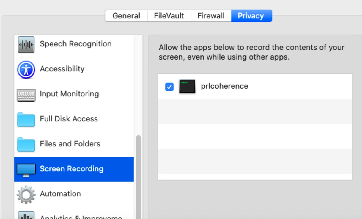Select Input Monitoring text in sidebar
The width and height of the screenshot is (362, 219).
[x=69, y=94]
